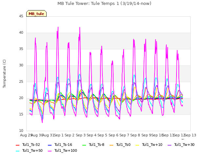210x157 pixels.
Task: Click the Sep 6 x-axis label
Action: (114, 135)
